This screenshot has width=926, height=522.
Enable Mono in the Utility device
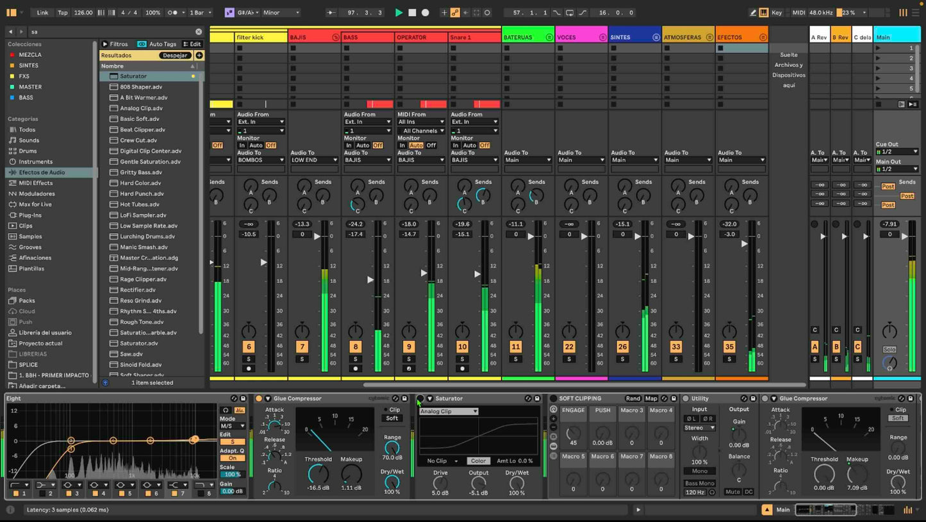[x=699, y=471]
